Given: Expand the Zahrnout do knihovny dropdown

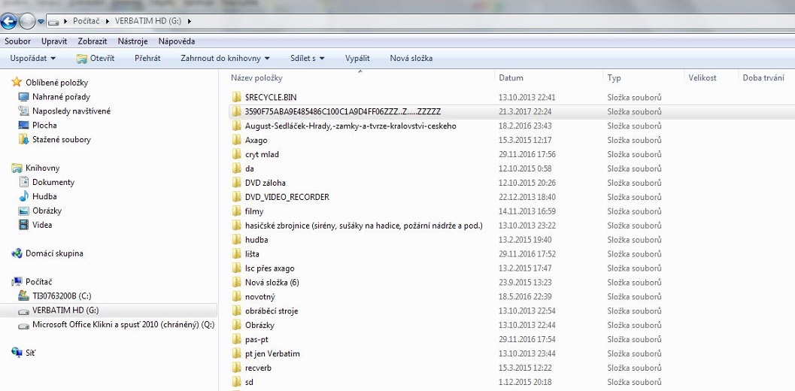Looking at the screenshot, I should (226, 58).
